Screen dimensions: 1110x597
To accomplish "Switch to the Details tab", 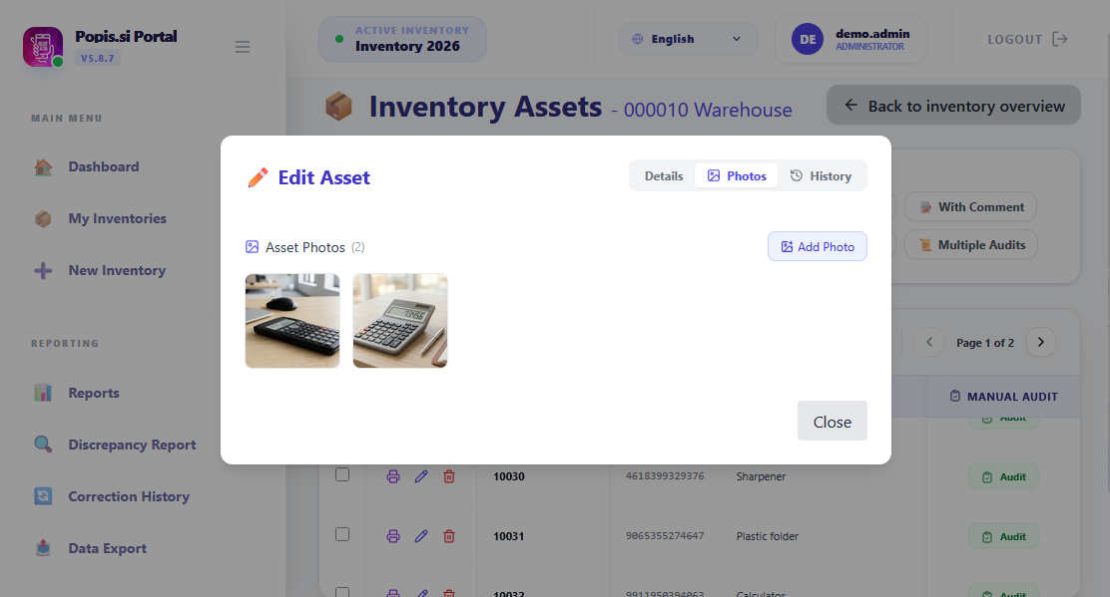I will pyautogui.click(x=664, y=175).
